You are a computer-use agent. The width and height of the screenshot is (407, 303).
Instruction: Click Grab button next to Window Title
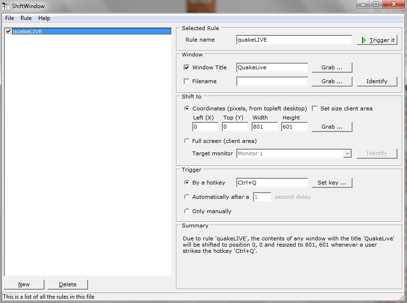332,67
